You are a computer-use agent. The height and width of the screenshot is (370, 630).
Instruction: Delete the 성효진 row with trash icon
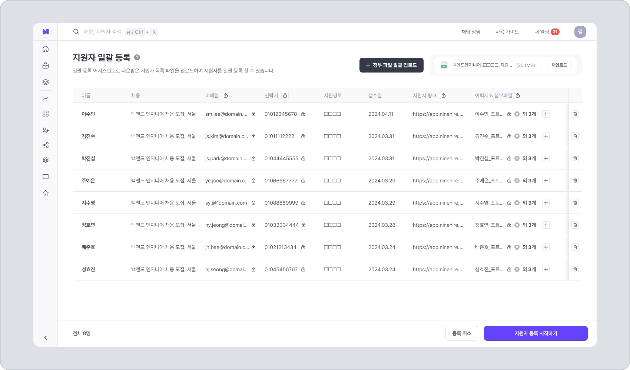tap(575, 269)
